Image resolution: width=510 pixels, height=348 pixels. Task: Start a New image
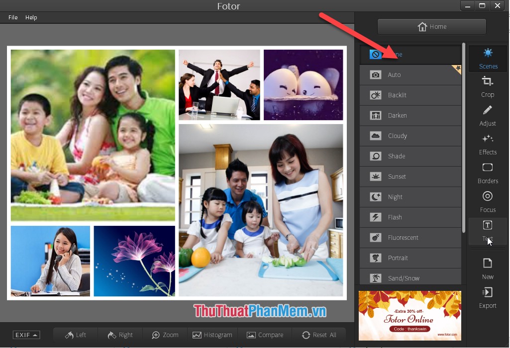[488, 269]
